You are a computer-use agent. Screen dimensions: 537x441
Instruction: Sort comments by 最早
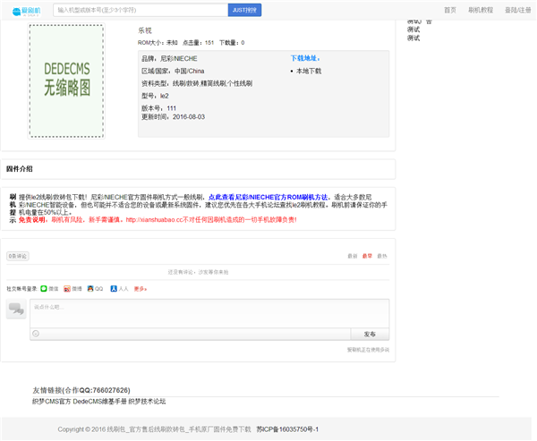[367, 256]
